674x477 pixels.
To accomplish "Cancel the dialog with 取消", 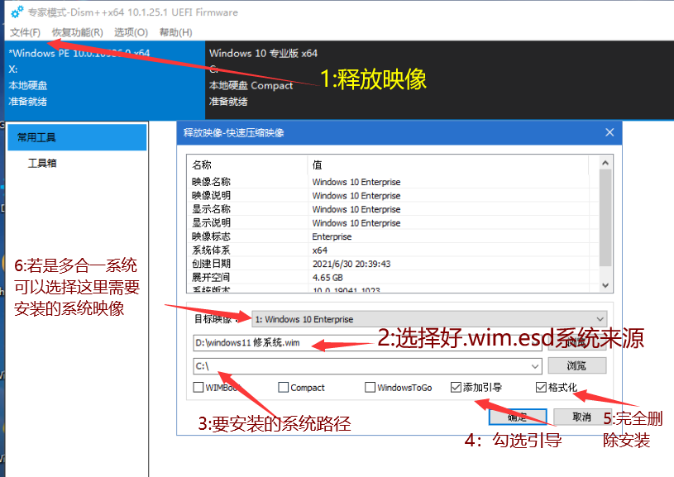I will click(582, 417).
